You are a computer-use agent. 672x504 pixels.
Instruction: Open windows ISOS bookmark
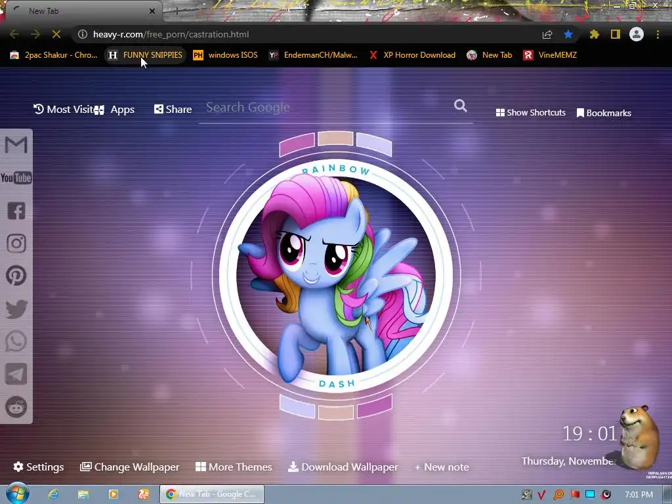click(226, 55)
